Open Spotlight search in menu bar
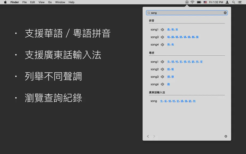This screenshot has height=154, width=246. (234, 2)
